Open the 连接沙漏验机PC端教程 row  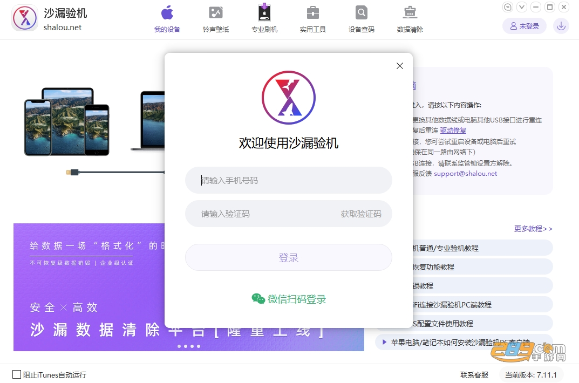point(482,304)
